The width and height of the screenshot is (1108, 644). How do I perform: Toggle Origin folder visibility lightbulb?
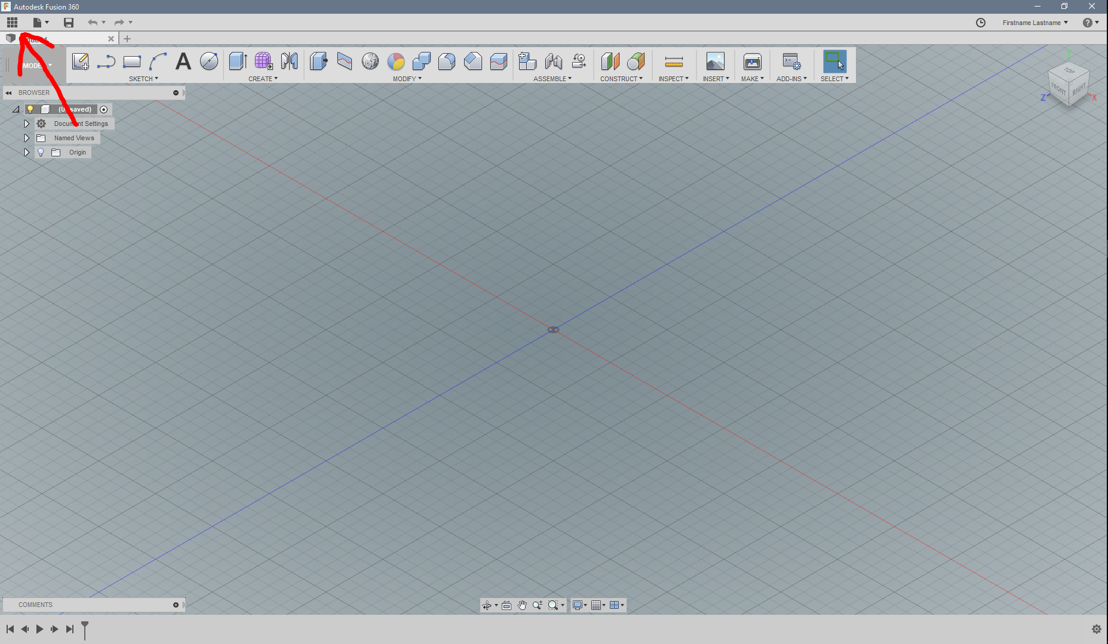tap(41, 152)
